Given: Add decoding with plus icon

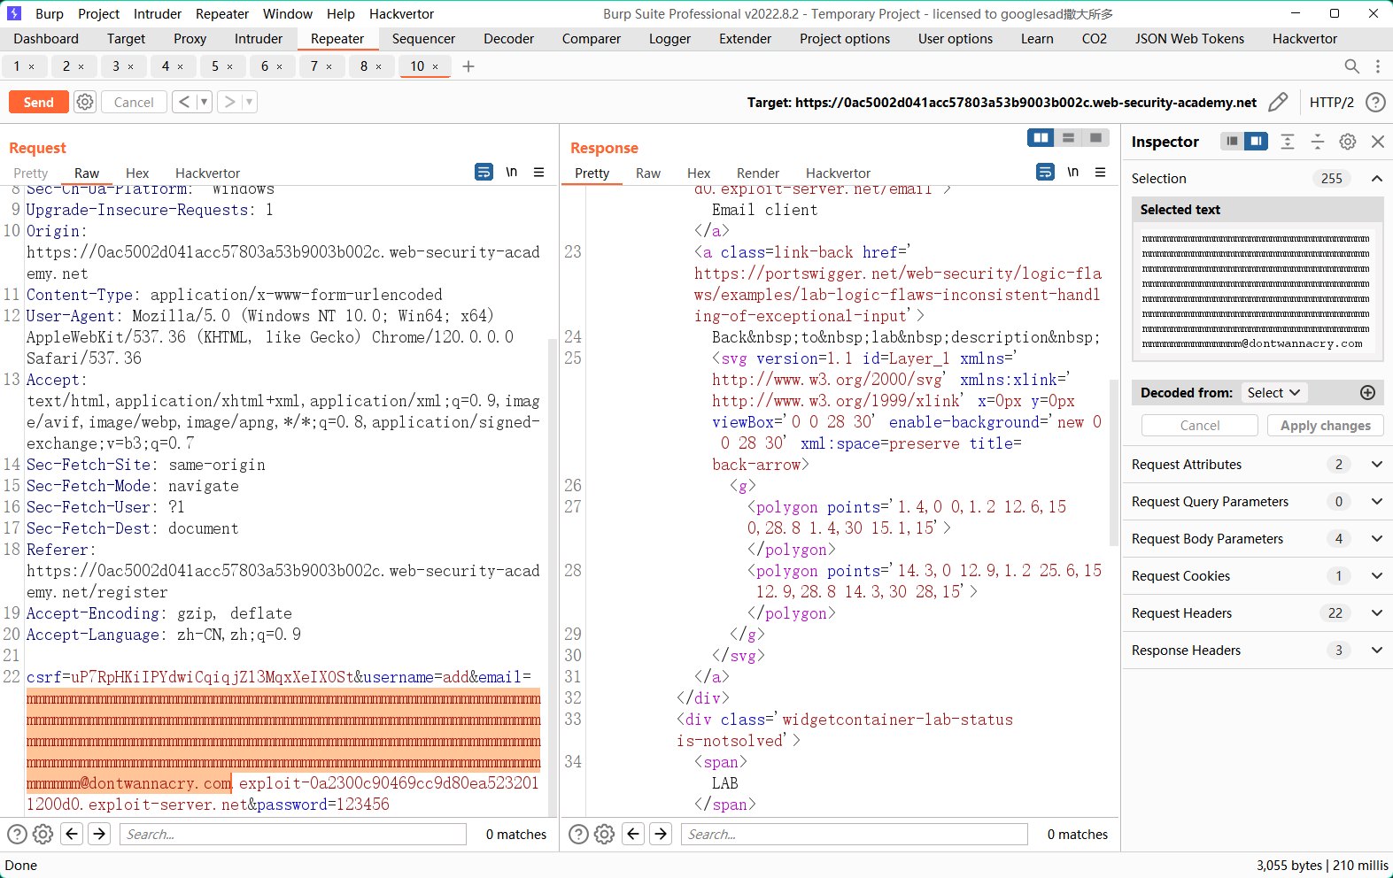Looking at the screenshot, I should tap(1367, 393).
